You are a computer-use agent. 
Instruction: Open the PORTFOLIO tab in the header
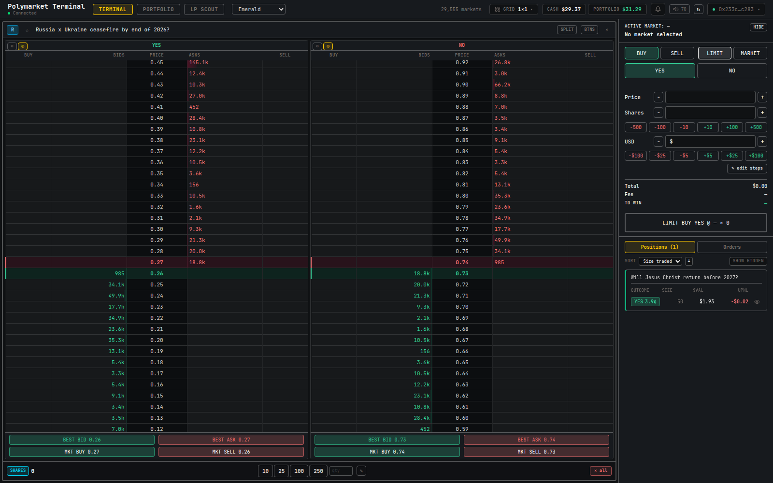(158, 9)
